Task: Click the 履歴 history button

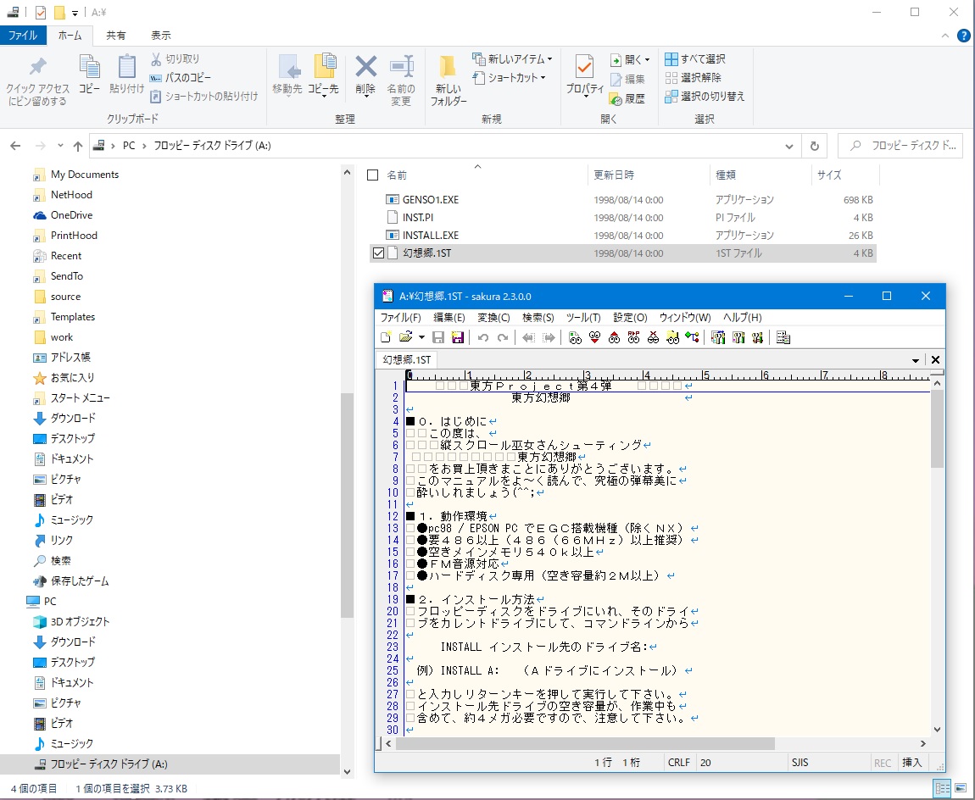Action: click(x=627, y=99)
